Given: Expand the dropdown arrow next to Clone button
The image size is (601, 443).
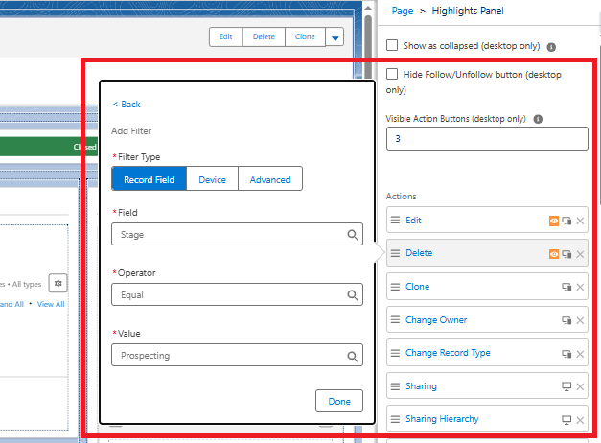Looking at the screenshot, I should click(334, 37).
